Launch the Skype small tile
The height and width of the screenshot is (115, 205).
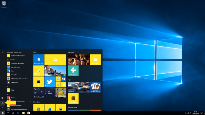pyautogui.click(x=64, y=79)
